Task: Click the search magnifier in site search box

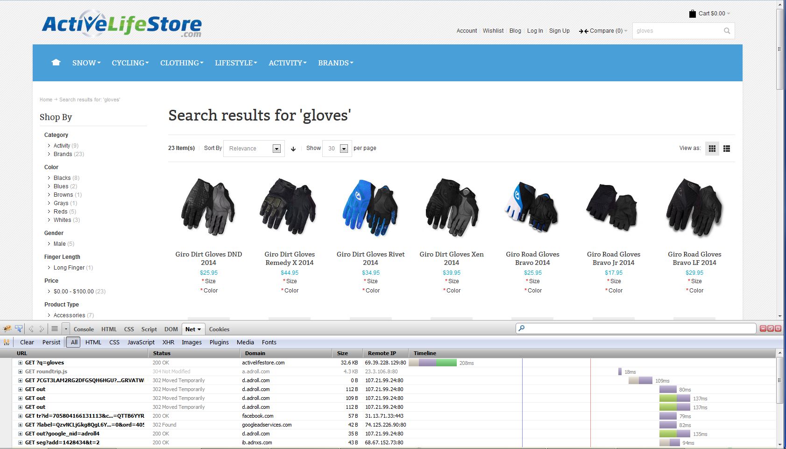Action: pos(727,31)
